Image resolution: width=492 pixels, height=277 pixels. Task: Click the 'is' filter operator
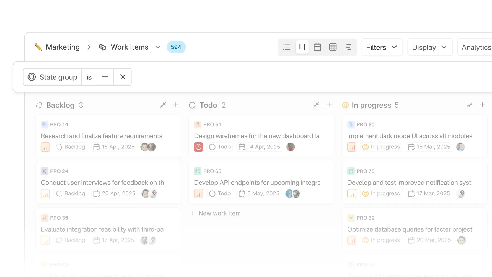pos(89,77)
